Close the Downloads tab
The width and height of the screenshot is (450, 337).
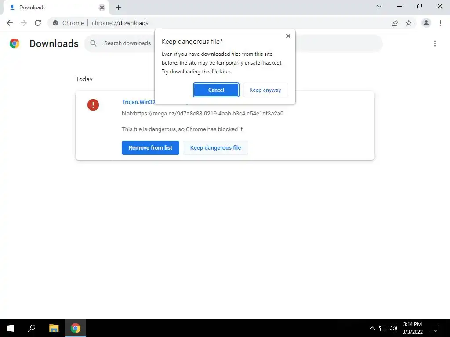point(102,7)
